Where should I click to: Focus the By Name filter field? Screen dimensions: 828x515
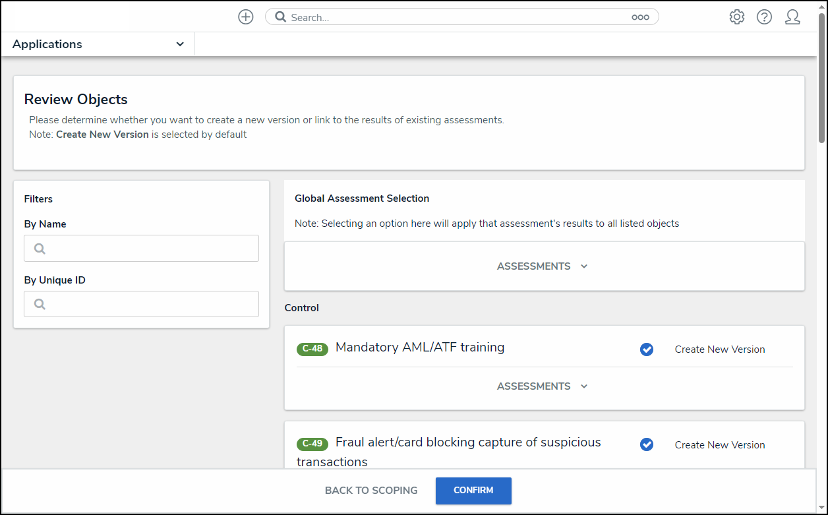click(141, 249)
